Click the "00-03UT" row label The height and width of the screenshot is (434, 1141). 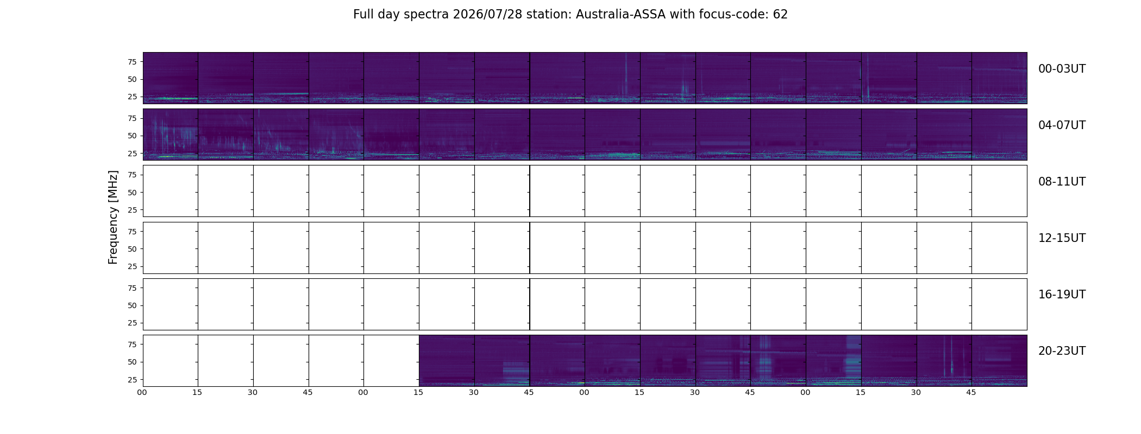coord(1062,69)
